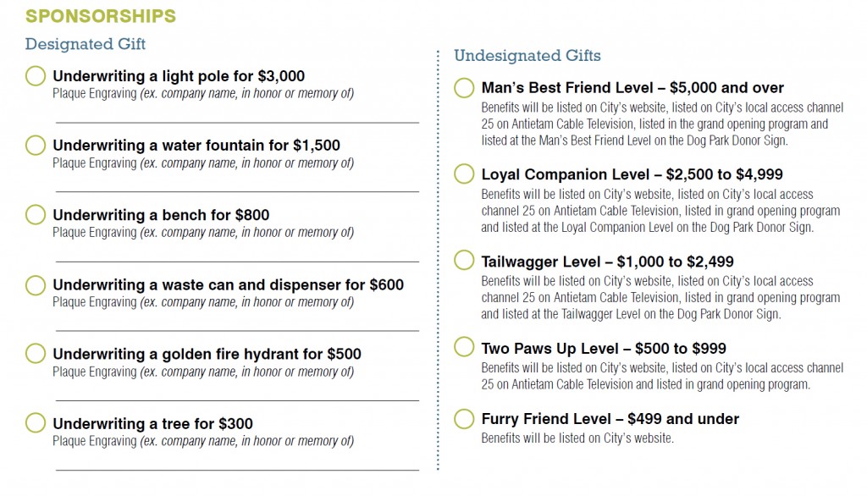Viewport: 867px width, 496px height.
Task: Select the light pole for $3,000 option
Action: click(x=36, y=76)
